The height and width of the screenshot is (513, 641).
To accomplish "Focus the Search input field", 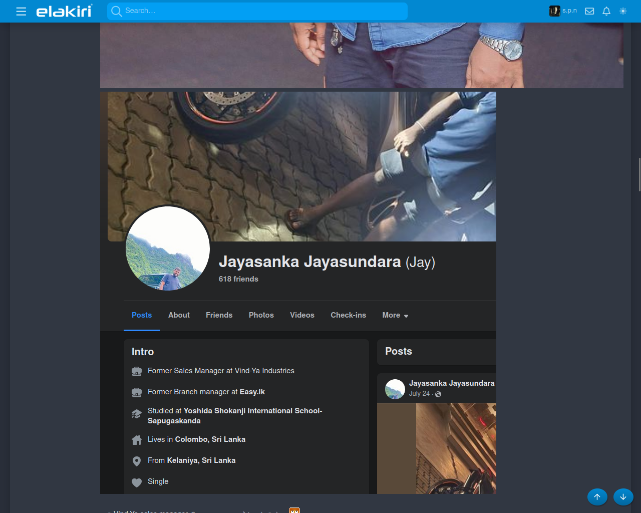I will (257, 11).
